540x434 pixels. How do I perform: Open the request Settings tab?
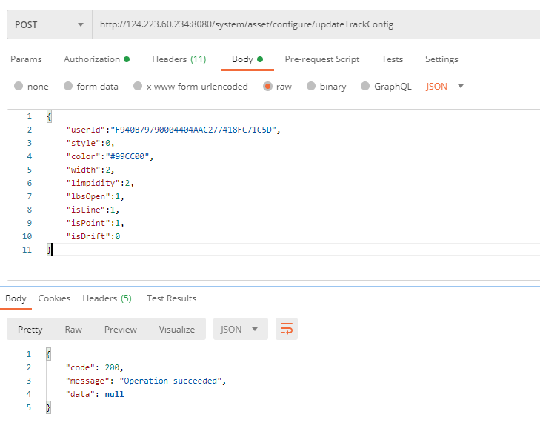(x=441, y=59)
